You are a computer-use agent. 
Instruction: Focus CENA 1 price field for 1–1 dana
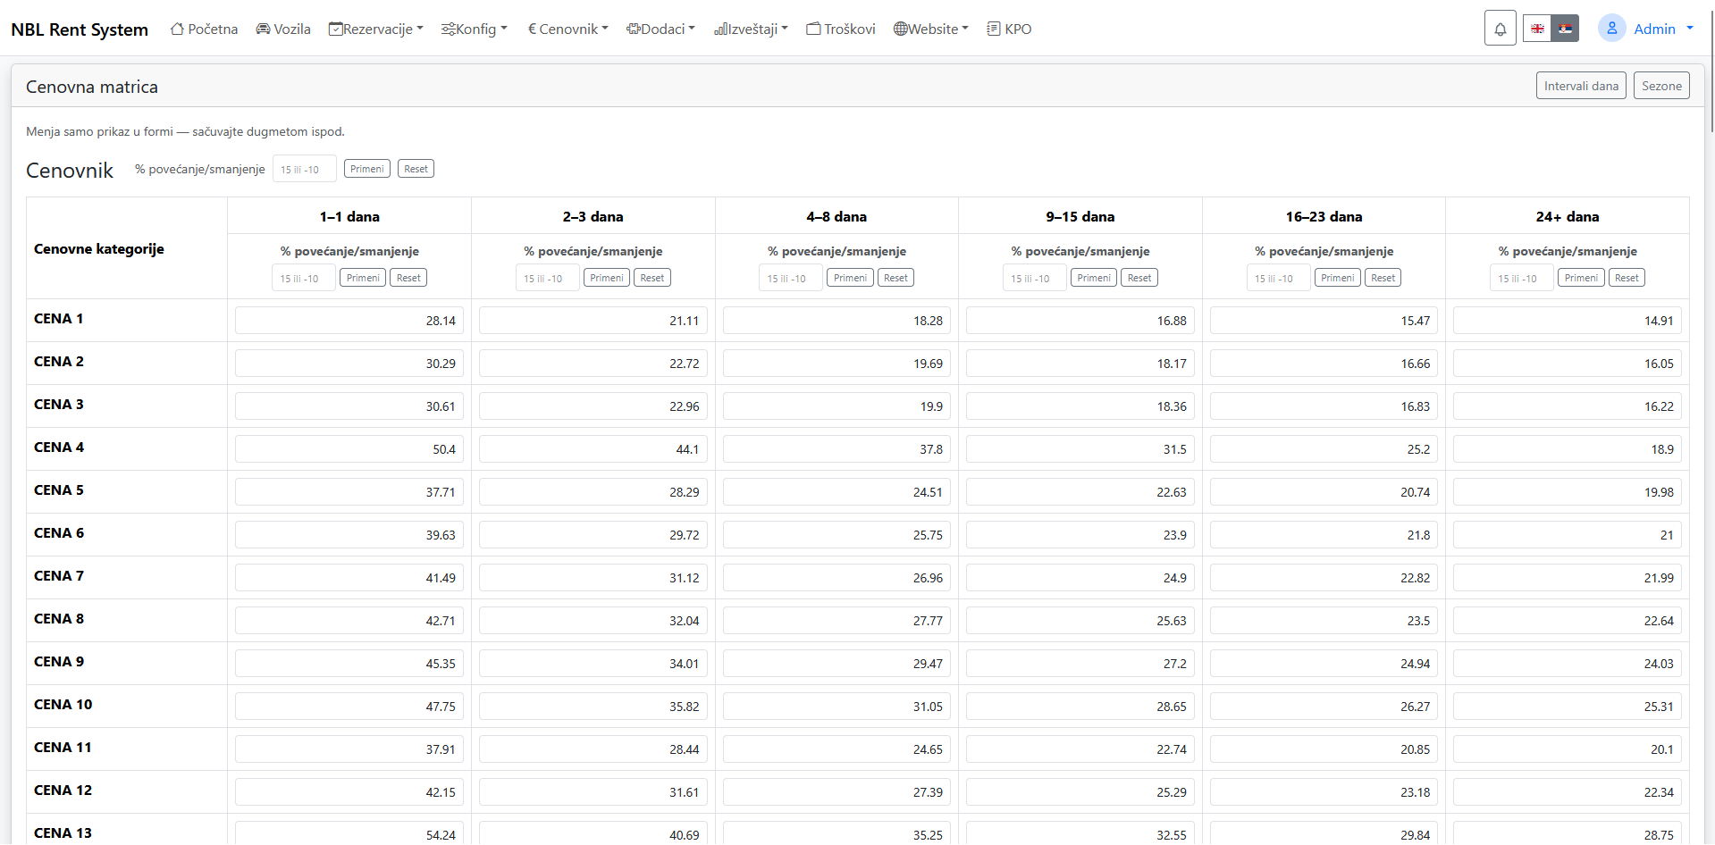pos(349,321)
